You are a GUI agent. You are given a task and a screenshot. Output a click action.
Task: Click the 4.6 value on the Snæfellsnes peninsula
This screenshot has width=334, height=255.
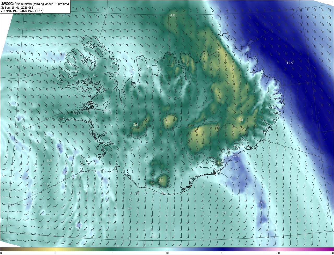pos(62,118)
